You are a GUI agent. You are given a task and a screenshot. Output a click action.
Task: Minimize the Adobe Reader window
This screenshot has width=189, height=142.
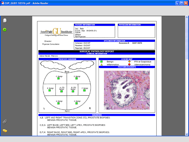click(x=177, y=3)
